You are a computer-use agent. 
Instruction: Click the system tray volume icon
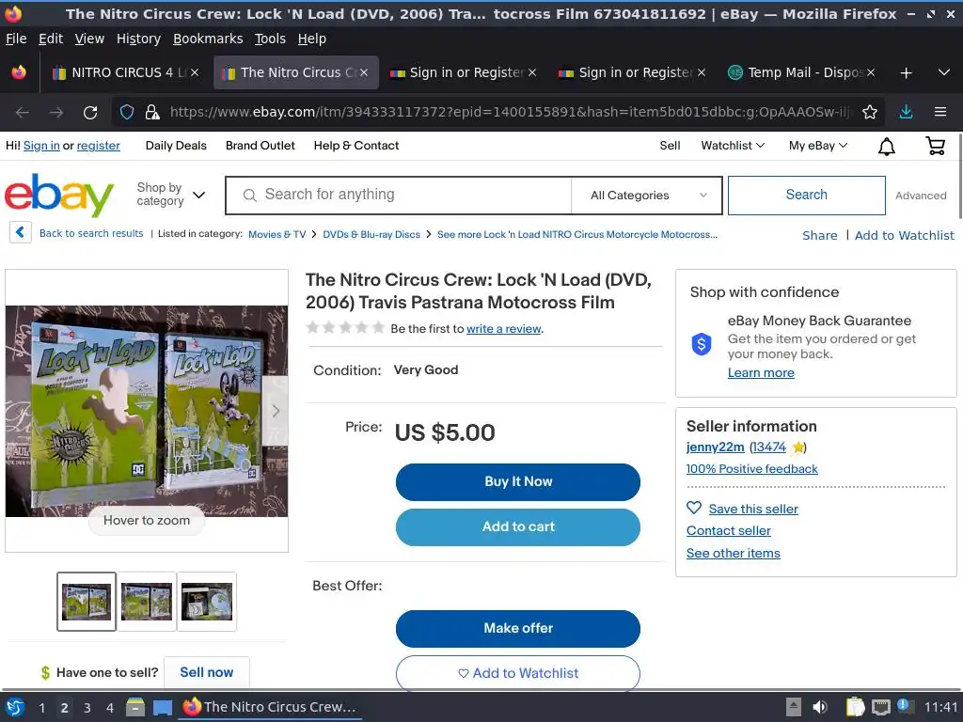[x=820, y=707]
